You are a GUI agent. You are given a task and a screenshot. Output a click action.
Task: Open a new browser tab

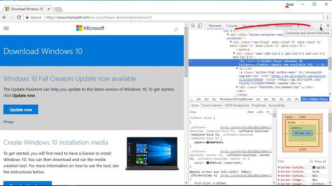[x=58, y=9]
